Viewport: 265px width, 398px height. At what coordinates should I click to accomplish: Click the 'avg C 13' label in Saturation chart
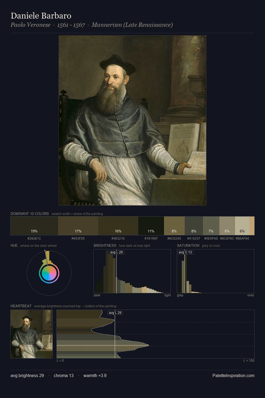(185, 252)
